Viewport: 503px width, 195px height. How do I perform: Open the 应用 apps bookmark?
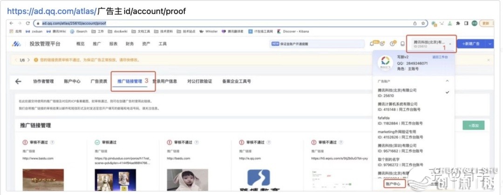click(x=16, y=32)
